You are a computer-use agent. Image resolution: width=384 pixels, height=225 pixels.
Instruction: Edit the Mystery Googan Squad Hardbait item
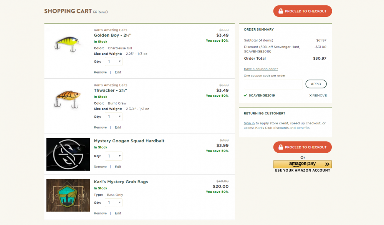(x=118, y=167)
